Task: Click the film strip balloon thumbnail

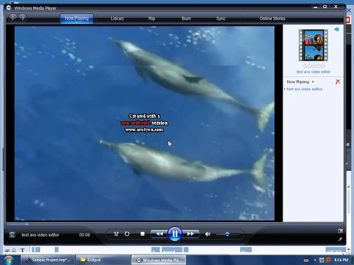Action: point(313,45)
